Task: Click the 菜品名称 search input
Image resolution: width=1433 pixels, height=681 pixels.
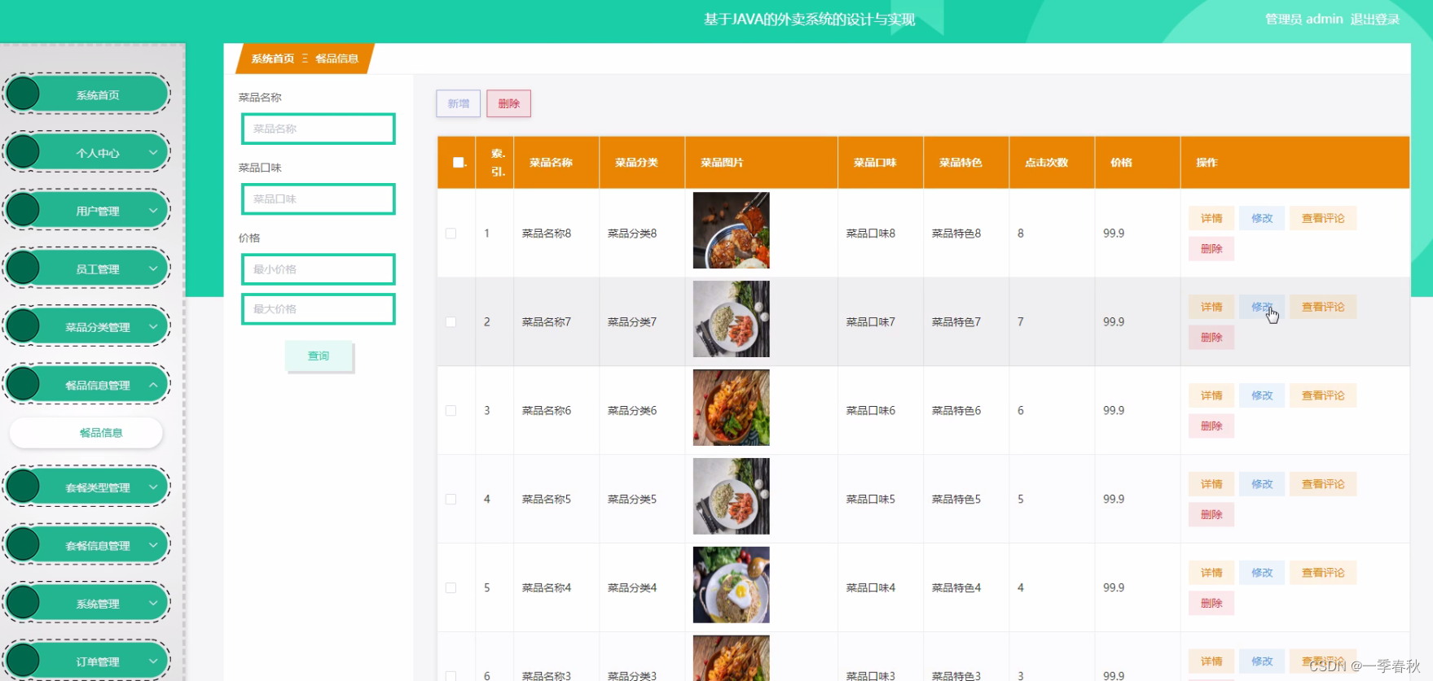Action: point(319,129)
